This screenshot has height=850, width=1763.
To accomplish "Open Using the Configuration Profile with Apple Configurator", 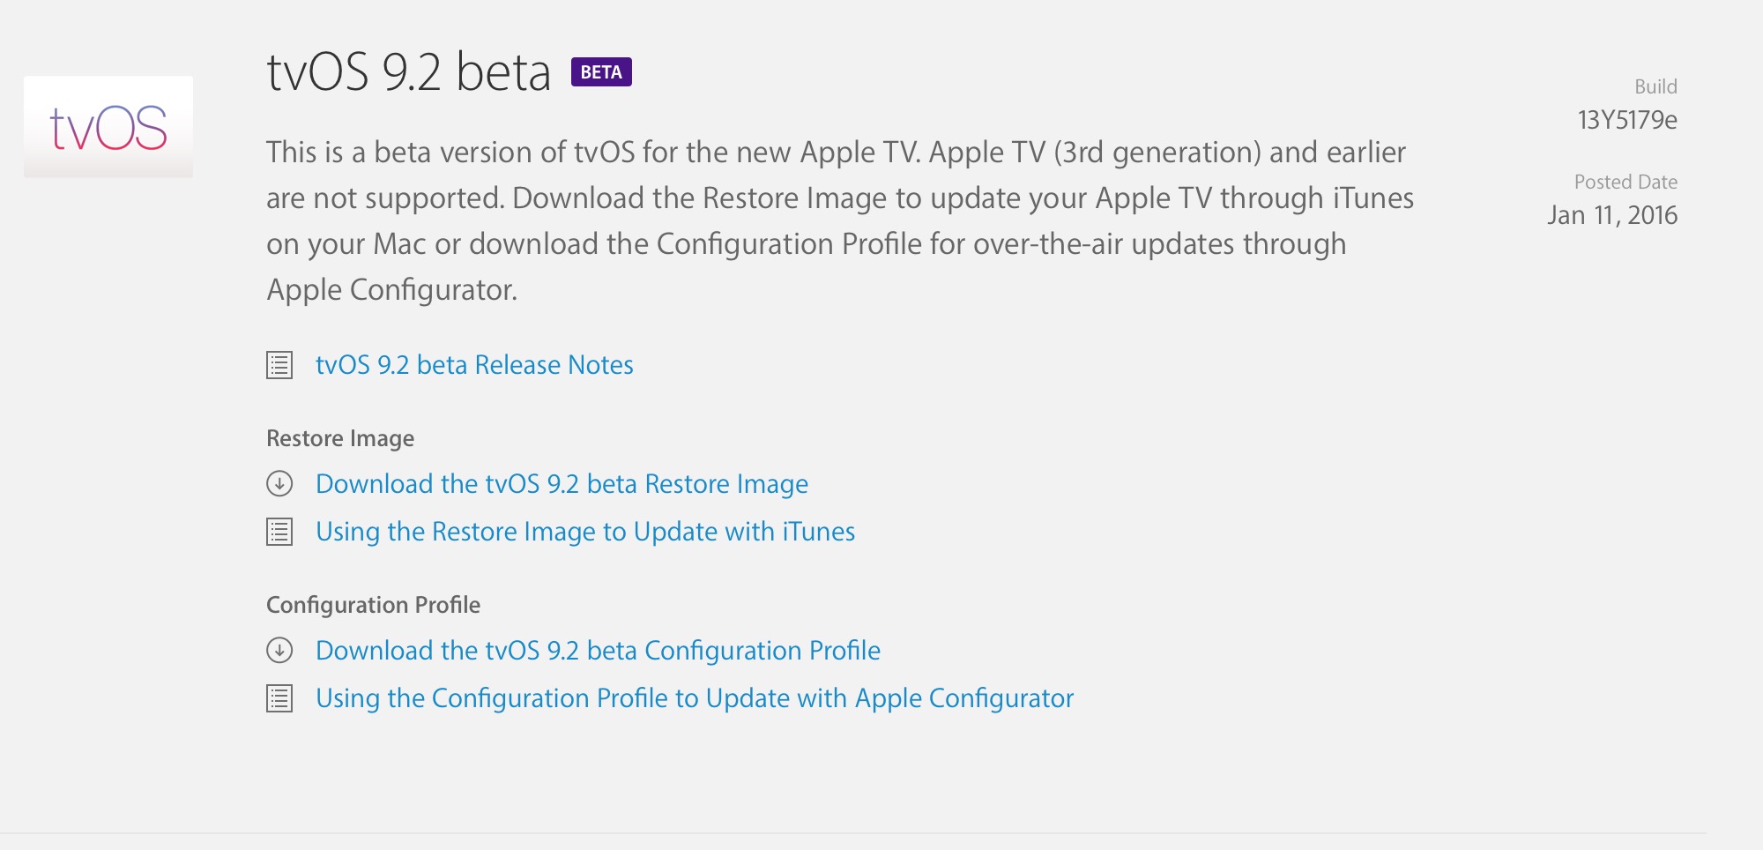I will tap(695, 698).
